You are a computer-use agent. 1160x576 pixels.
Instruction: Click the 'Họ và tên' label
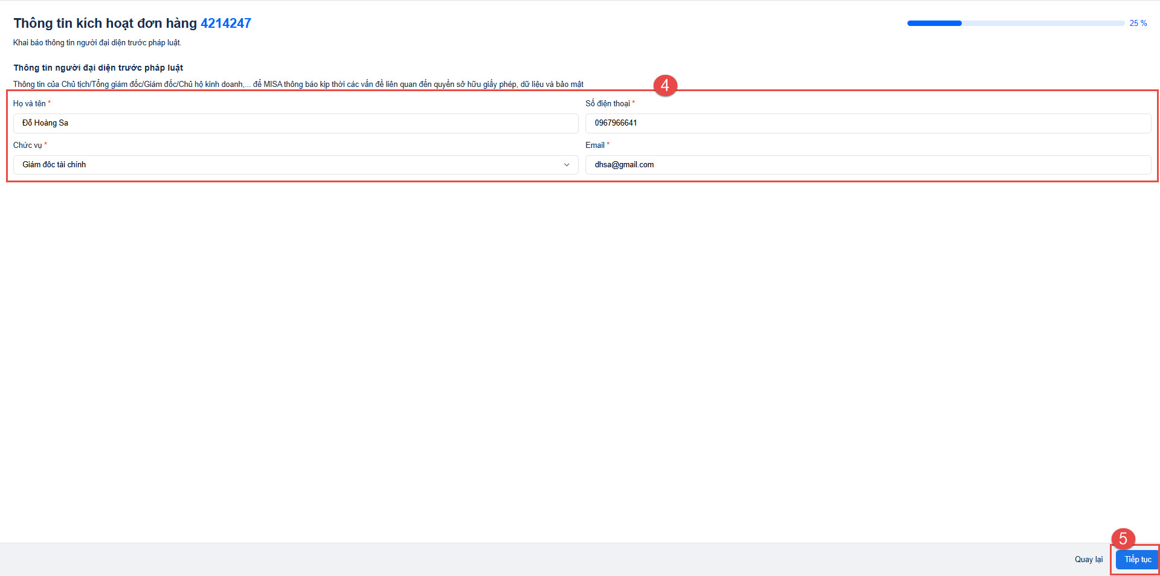click(x=30, y=104)
